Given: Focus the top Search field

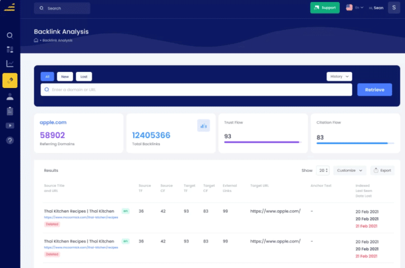Looking at the screenshot, I should (x=62, y=8).
